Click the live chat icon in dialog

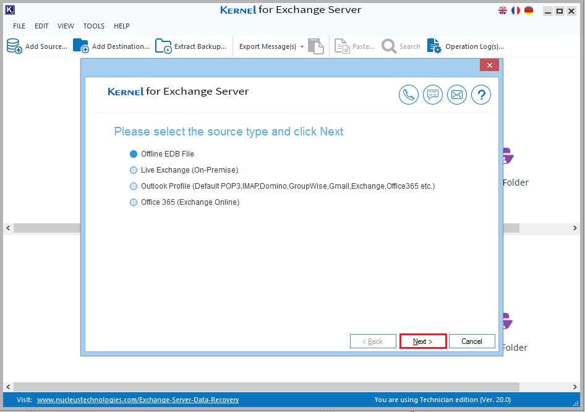(433, 95)
